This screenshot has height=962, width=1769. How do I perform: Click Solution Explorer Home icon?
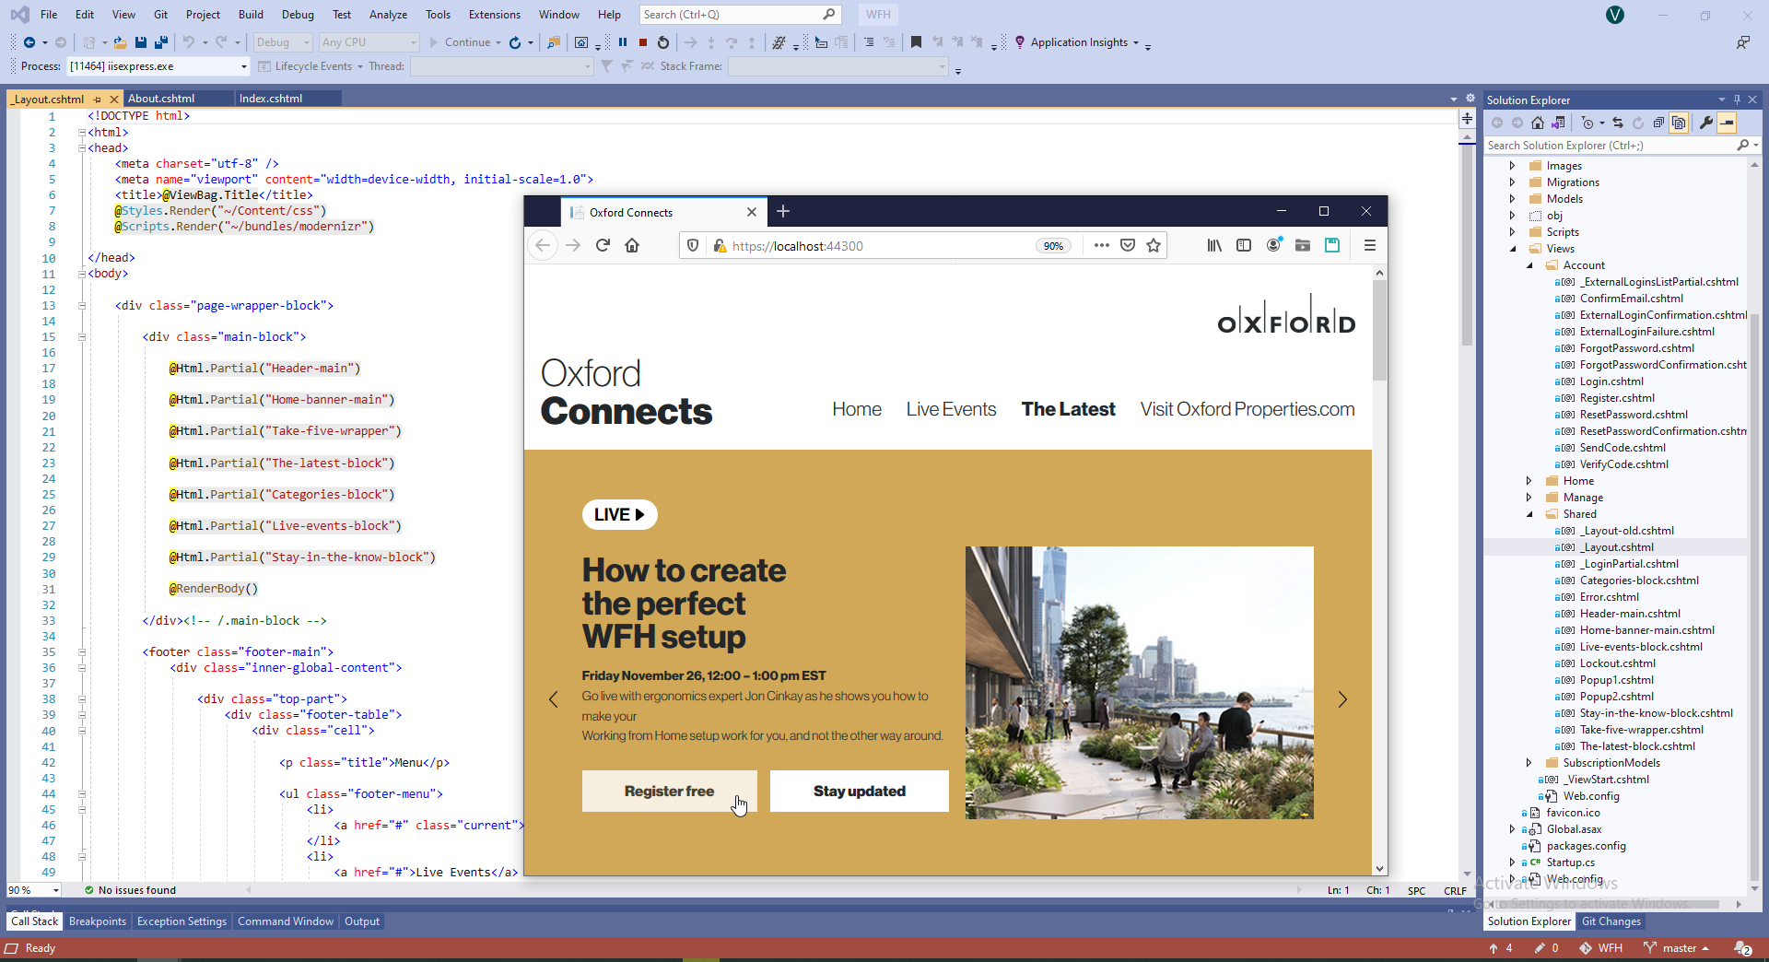point(1538,123)
